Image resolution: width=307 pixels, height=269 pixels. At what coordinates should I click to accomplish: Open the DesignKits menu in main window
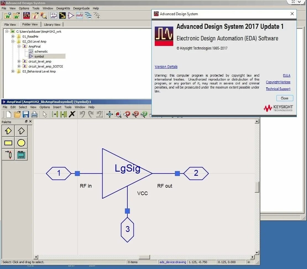point(63,8)
